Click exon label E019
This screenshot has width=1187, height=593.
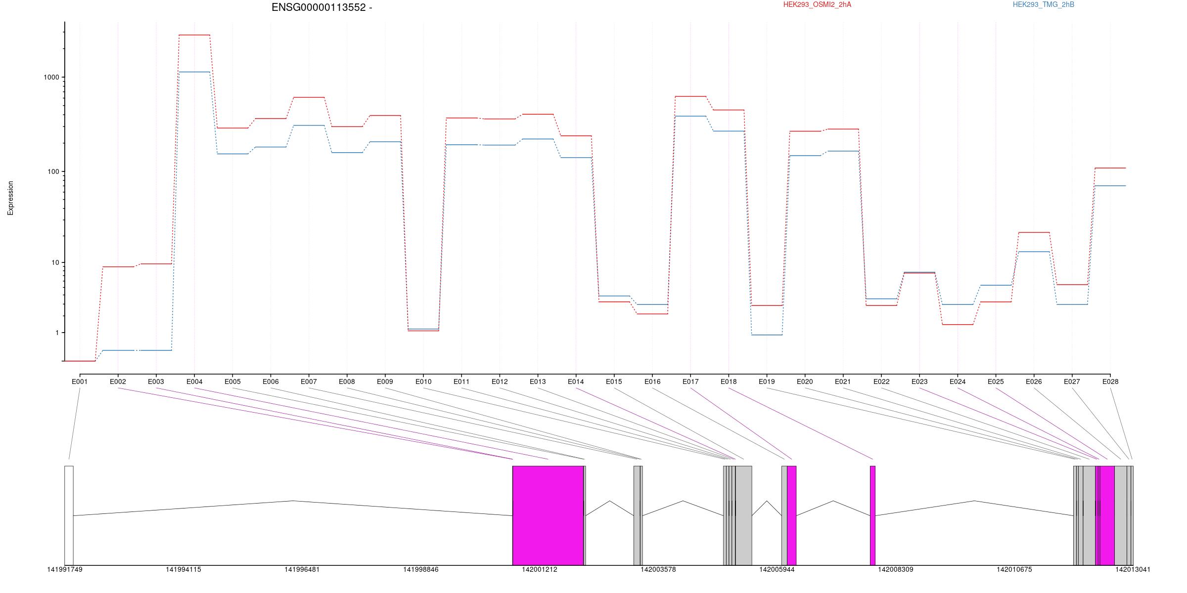tap(767, 381)
